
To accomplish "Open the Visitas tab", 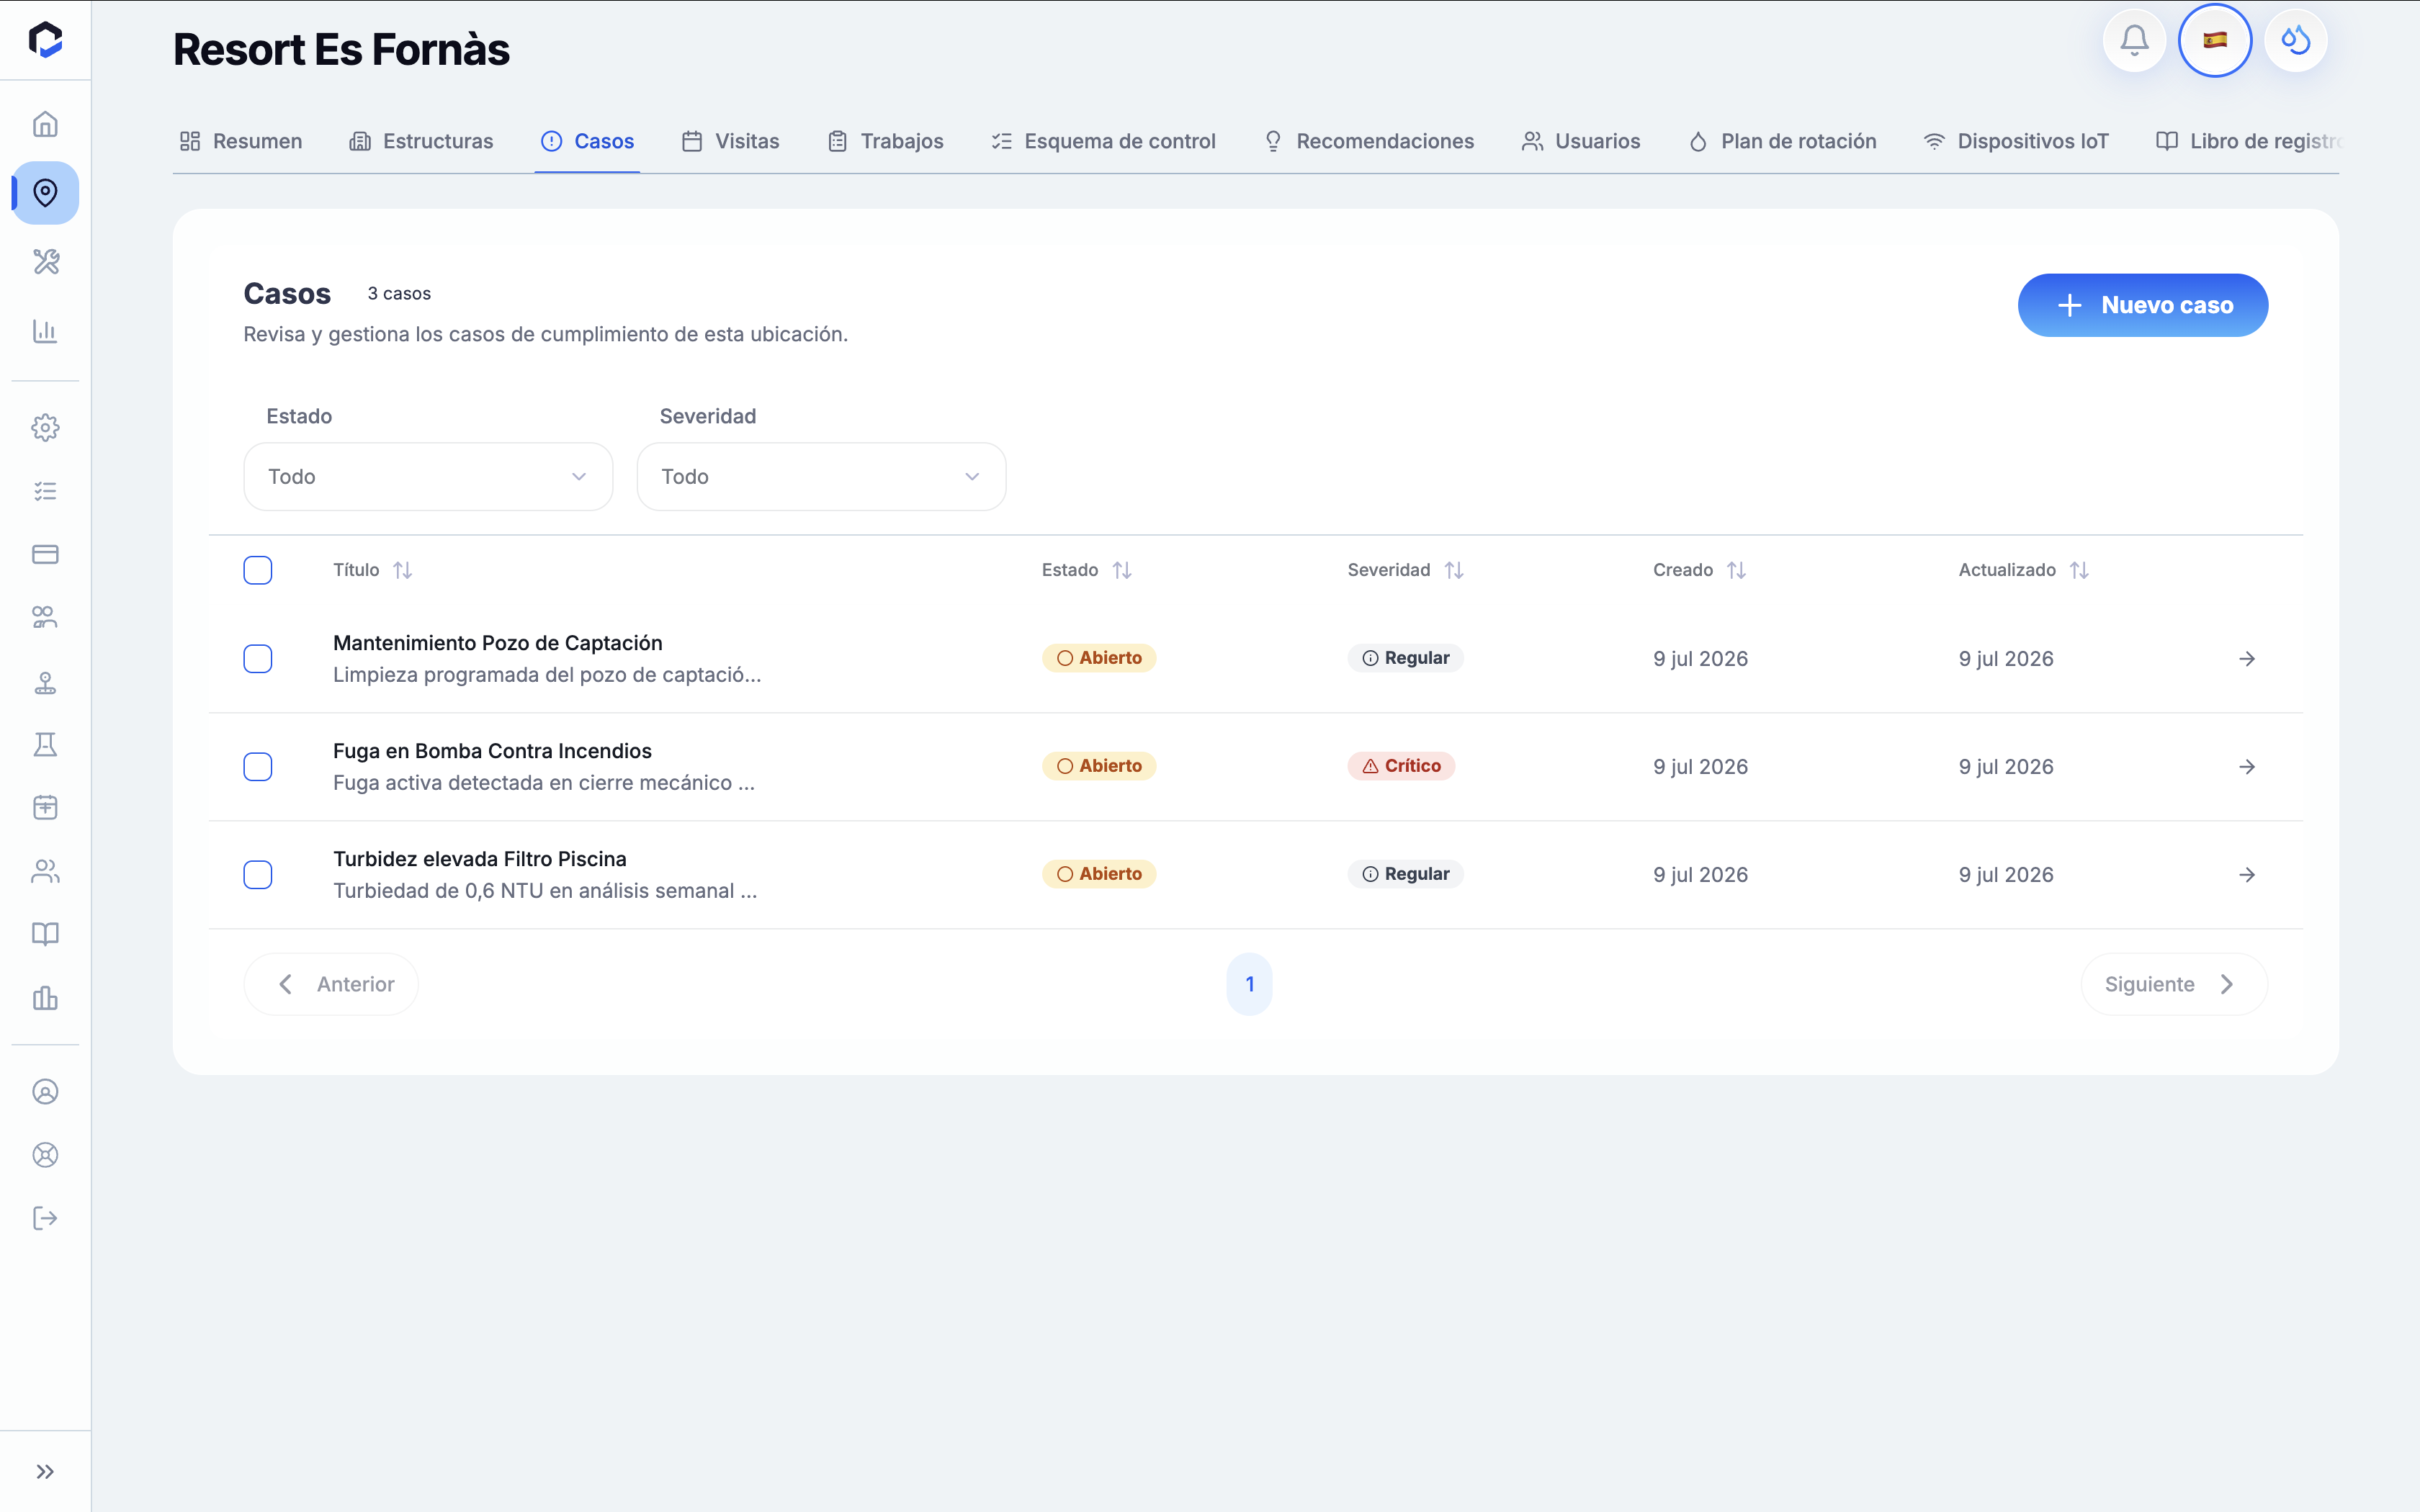I will [x=730, y=141].
